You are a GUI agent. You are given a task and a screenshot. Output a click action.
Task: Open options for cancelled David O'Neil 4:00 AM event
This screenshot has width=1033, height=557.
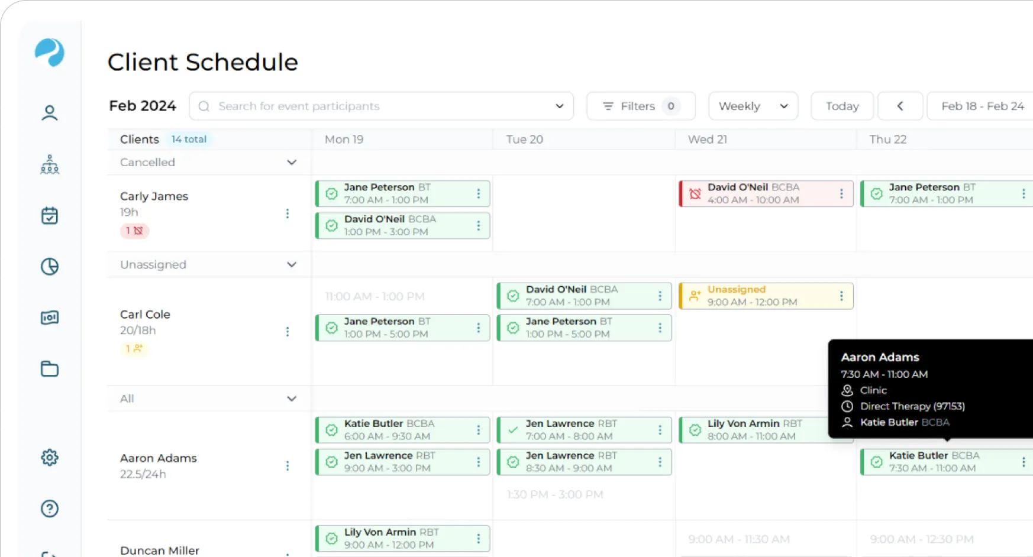pyautogui.click(x=841, y=193)
